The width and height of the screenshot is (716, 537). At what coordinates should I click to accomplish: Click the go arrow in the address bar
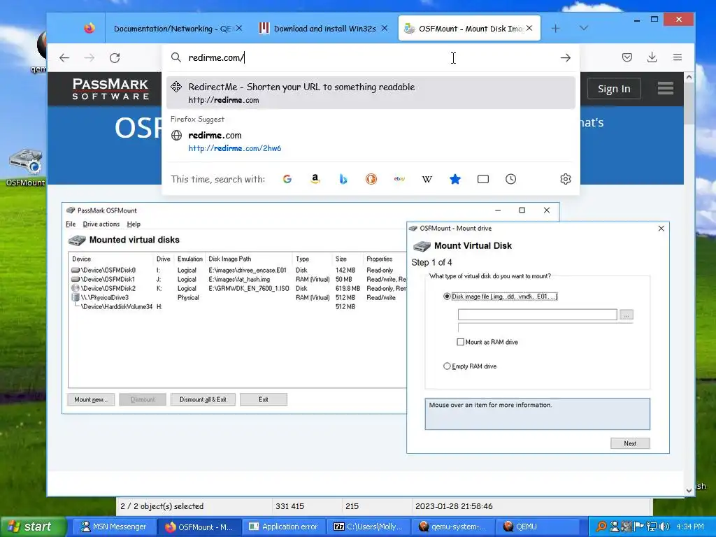point(565,57)
